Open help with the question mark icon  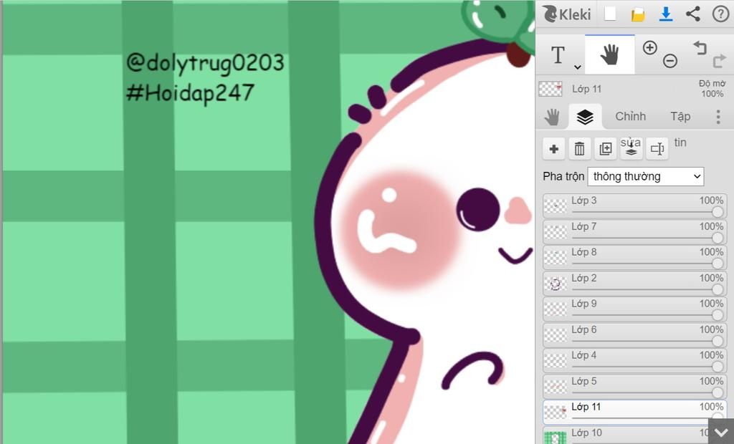[x=720, y=14]
